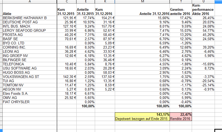Viewport: 222px width, 132px height.
Task: Select the BILFINGER SE cell
Action: click(29, 60)
